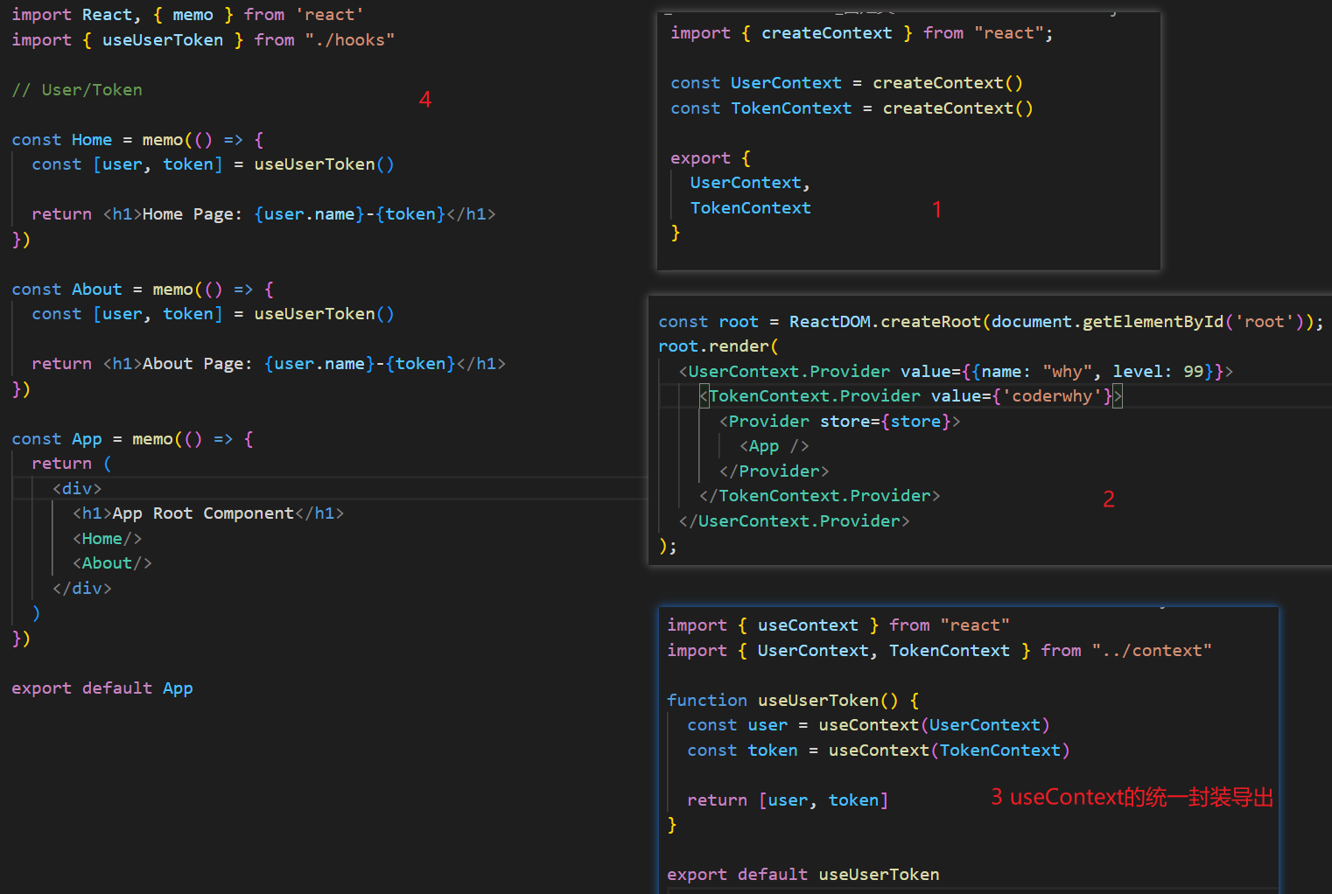
Task: Click the "import { useContext }" line
Action: (838, 625)
